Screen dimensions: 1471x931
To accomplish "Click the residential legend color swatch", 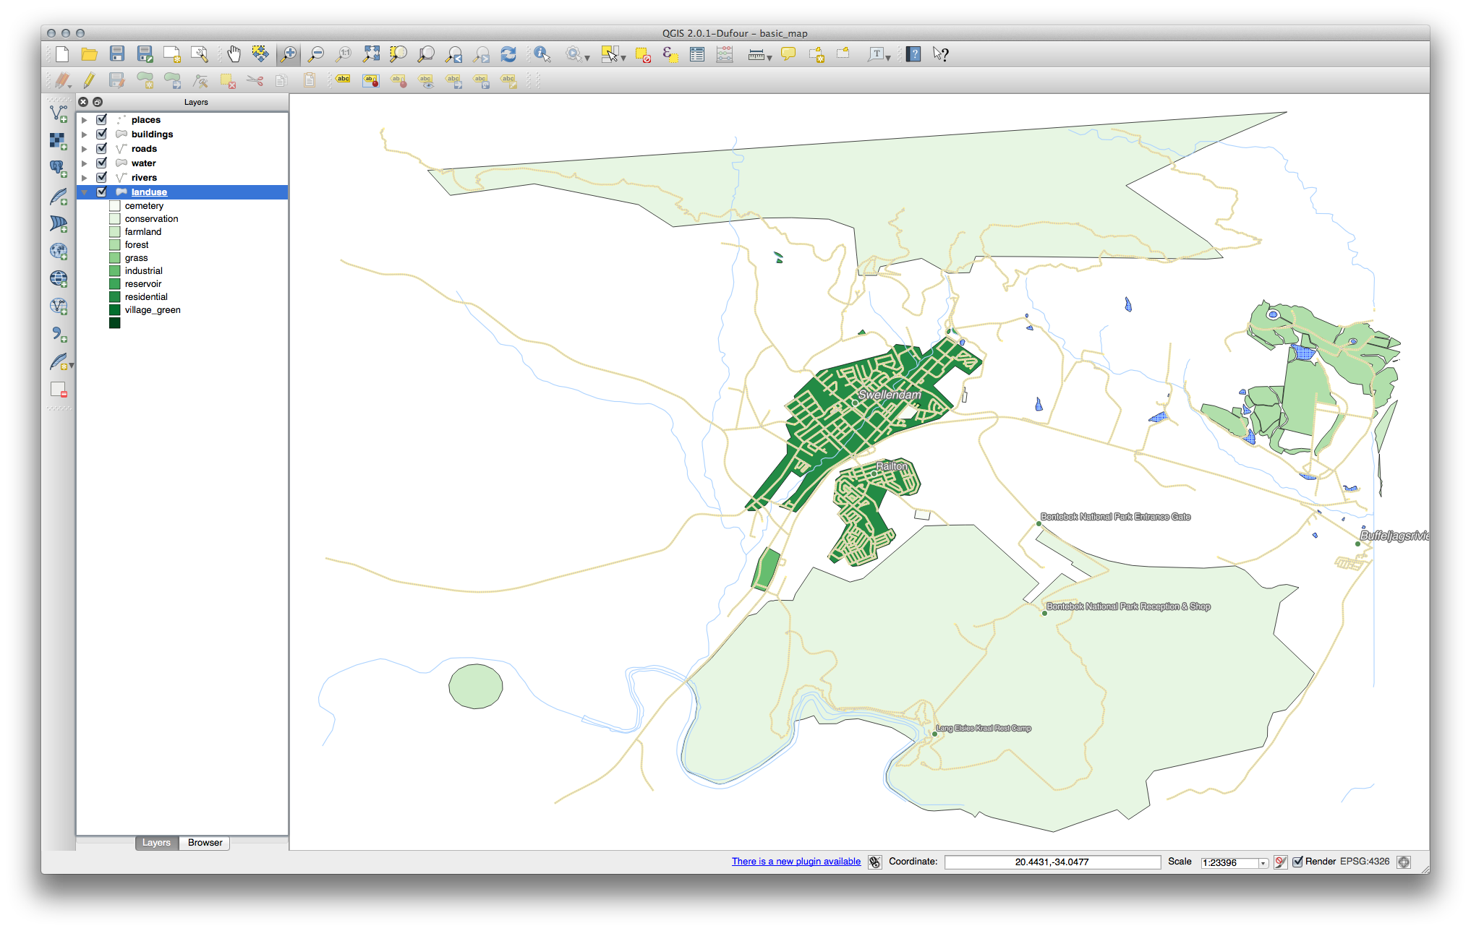I will [x=115, y=297].
